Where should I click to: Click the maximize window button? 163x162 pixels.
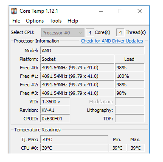coord(120,11)
